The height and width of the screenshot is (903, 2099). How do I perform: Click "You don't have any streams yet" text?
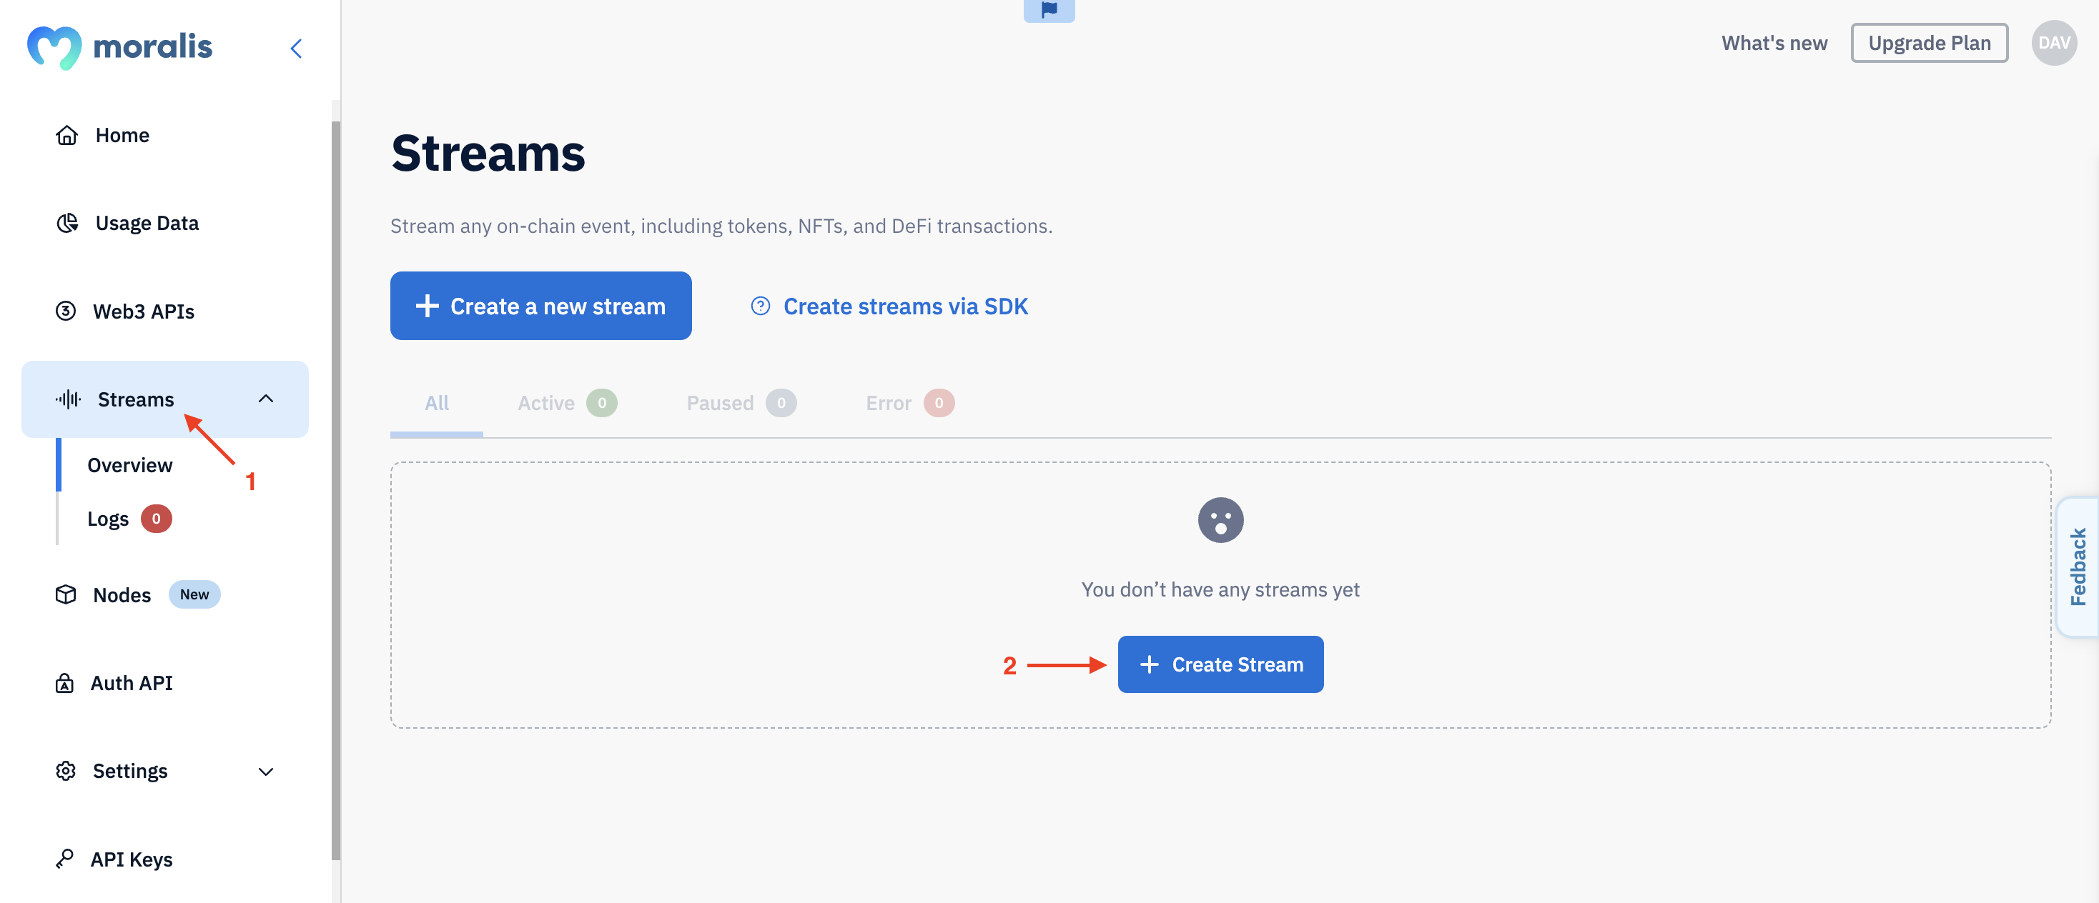pos(1220,589)
